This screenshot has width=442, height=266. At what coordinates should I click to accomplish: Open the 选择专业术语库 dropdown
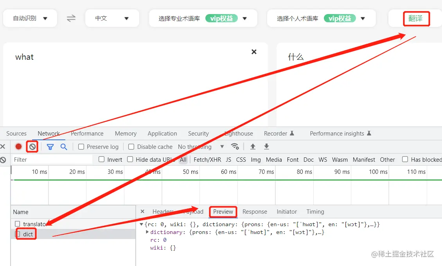[x=203, y=18]
